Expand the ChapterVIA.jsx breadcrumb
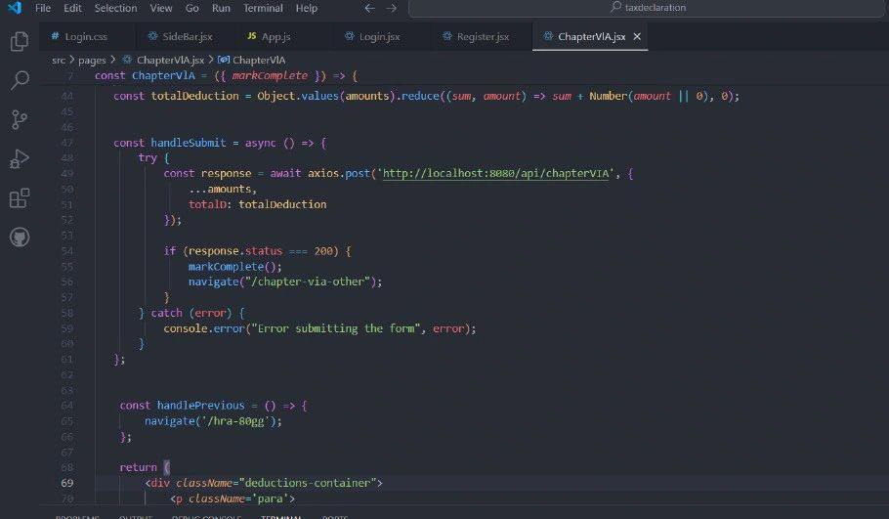Screen dimensions: 889x519 pyautogui.click(x=169, y=60)
